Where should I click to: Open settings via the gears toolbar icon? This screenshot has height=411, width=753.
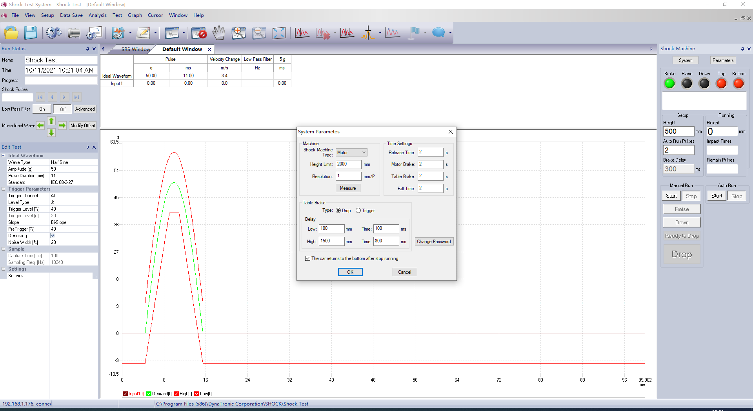click(53, 33)
